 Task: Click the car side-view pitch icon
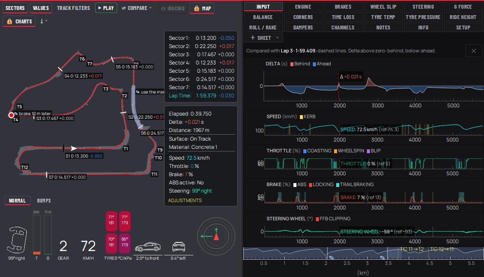(148, 247)
